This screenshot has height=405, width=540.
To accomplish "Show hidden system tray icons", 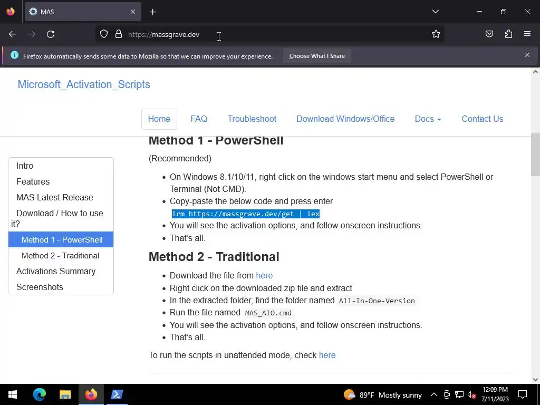I will point(434,394).
